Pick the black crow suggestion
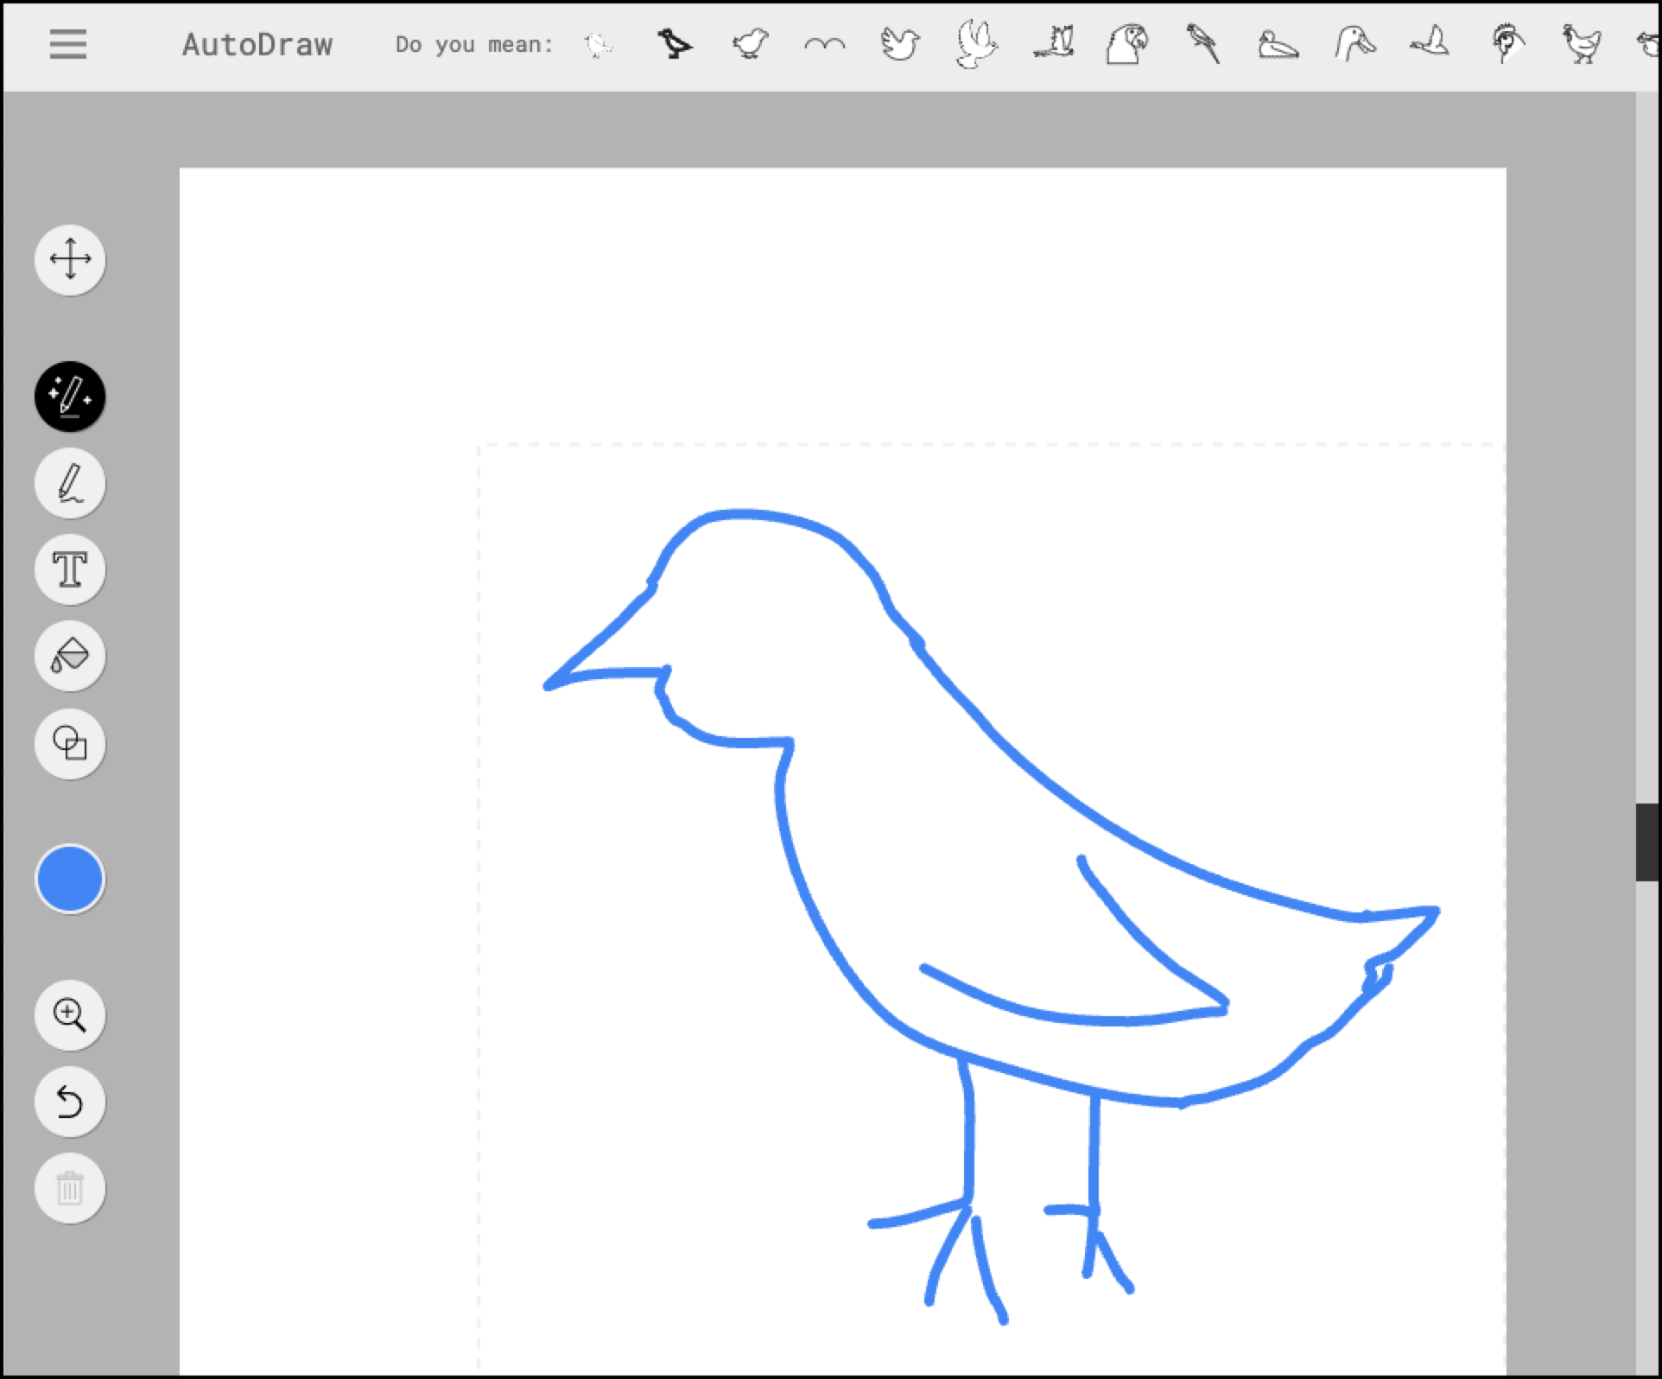Viewport: 1662px width, 1379px height. 675,43
